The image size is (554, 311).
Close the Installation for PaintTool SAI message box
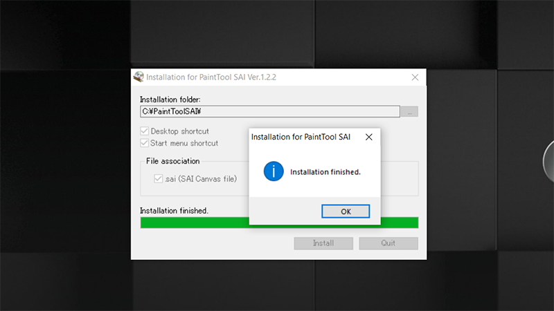point(369,137)
